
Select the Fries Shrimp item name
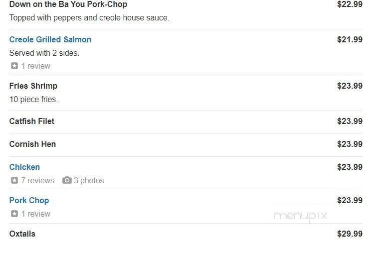tap(33, 86)
